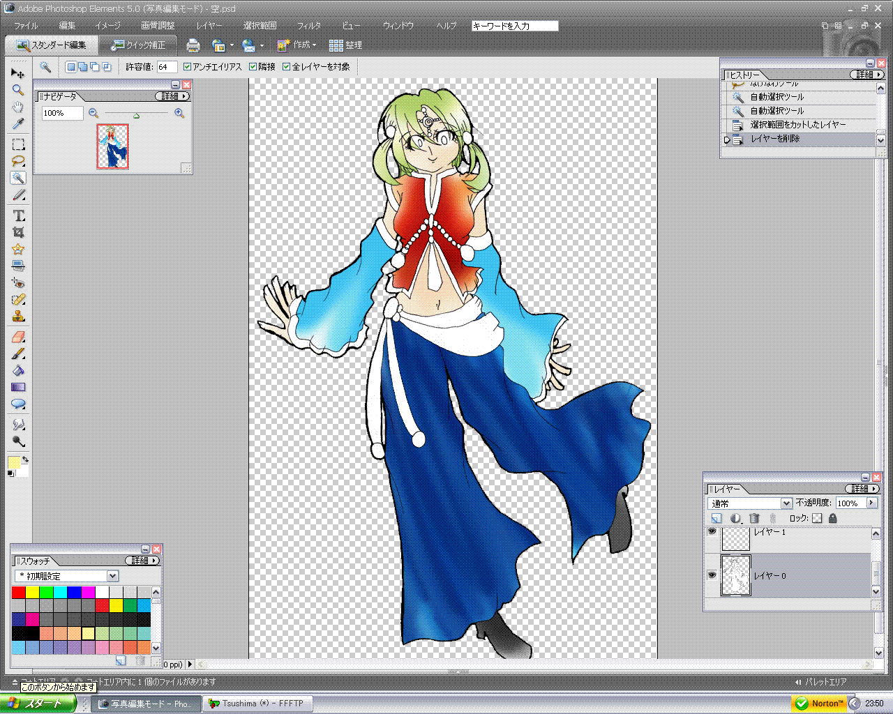This screenshot has height=714, width=893.
Task: Open the Layers 詳細 flyout menu
Action: (x=863, y=489)
